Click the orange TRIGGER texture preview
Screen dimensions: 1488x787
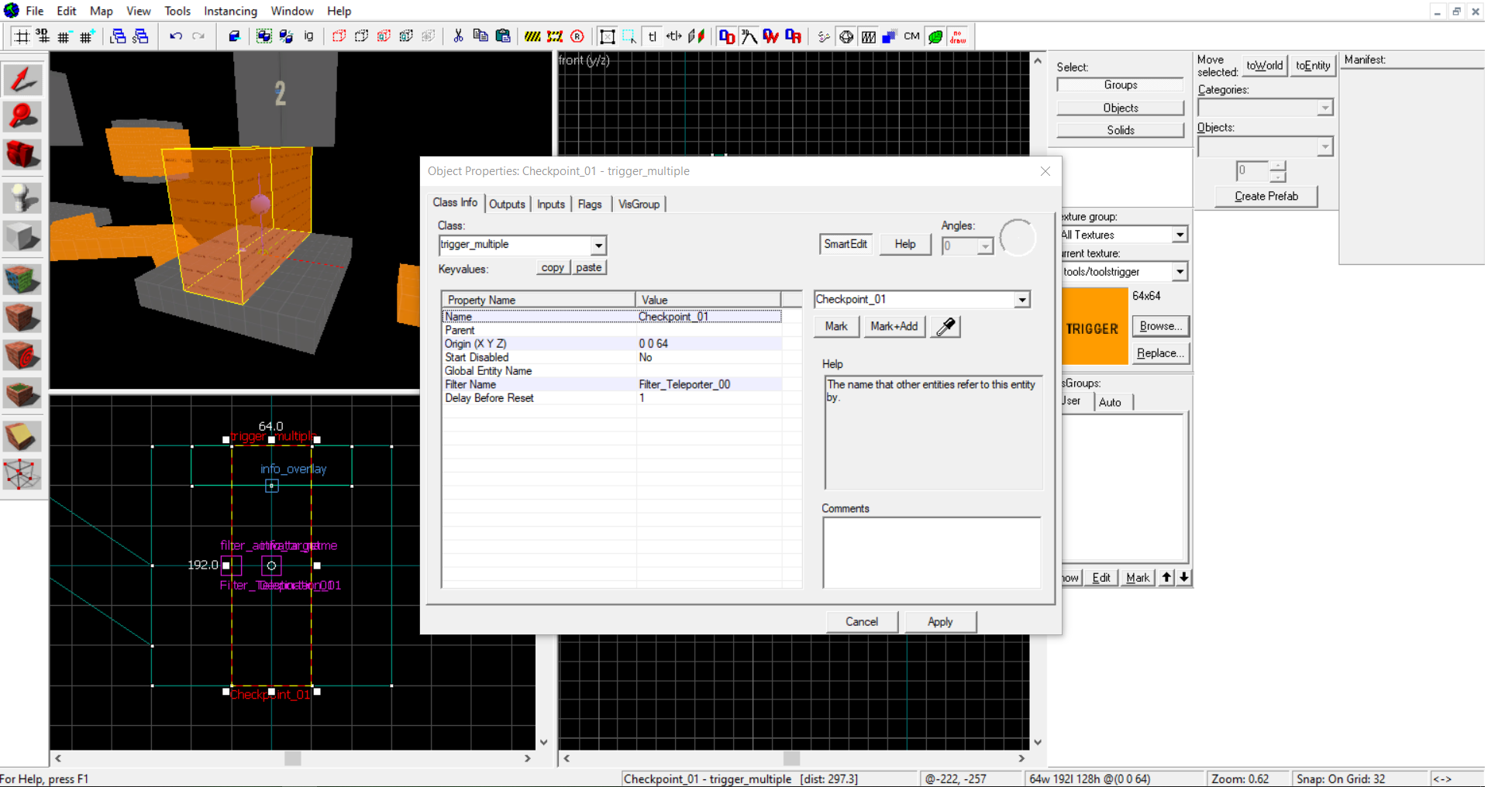1094,327
